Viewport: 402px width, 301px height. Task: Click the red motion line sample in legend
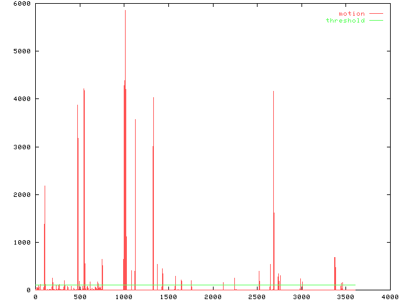click(376, 13)
